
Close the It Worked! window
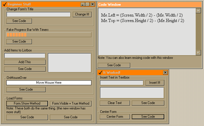[x=165, y=72]
